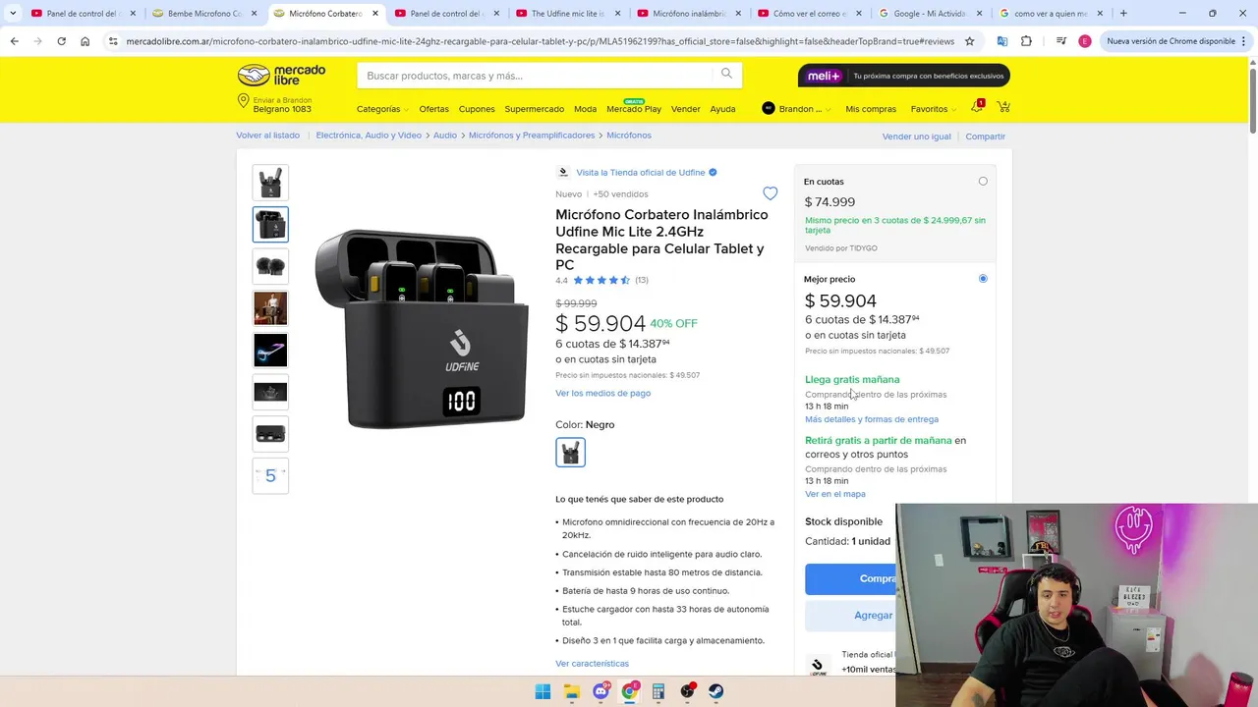Add product to favorites heart icon
Screen dimensions: 1258x707
770,193
